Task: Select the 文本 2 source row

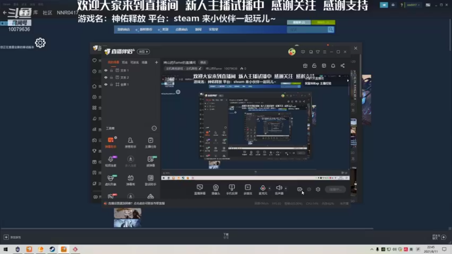Action: click(x=131, y=77)
